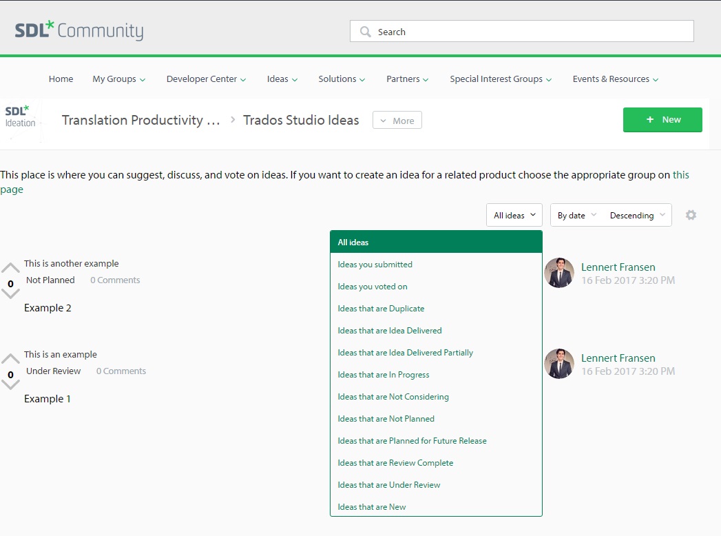
Task: Expand the Events & Resources menu
Action: [615, 79]
